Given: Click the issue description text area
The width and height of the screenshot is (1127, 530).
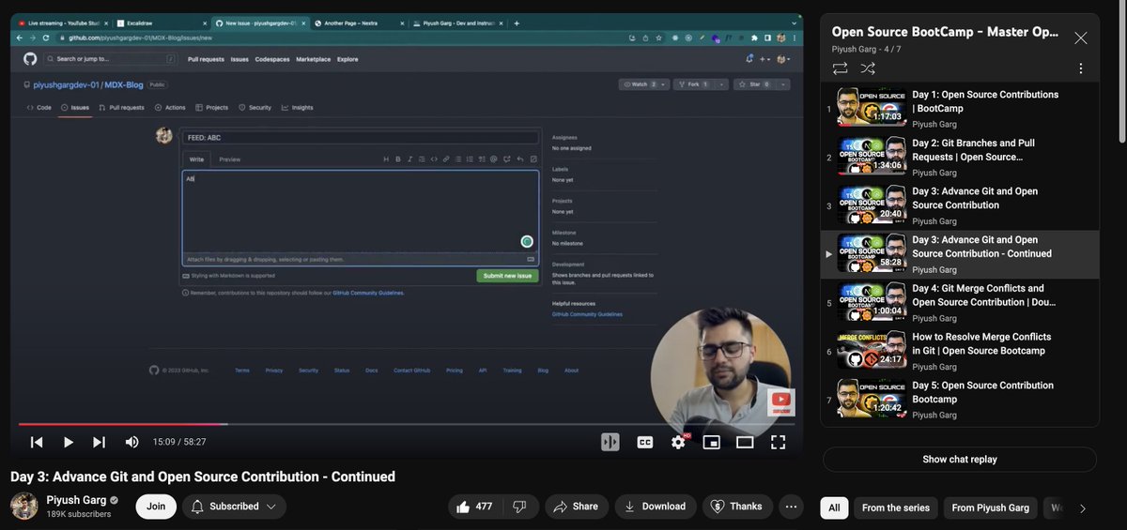Looking at the screenshot, I should [361, 211].
